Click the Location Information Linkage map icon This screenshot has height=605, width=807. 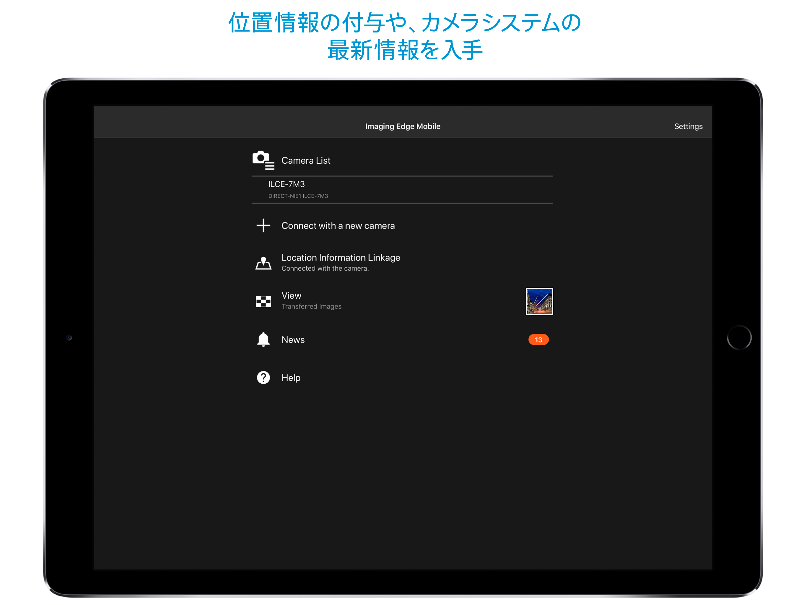click(263, 263)
